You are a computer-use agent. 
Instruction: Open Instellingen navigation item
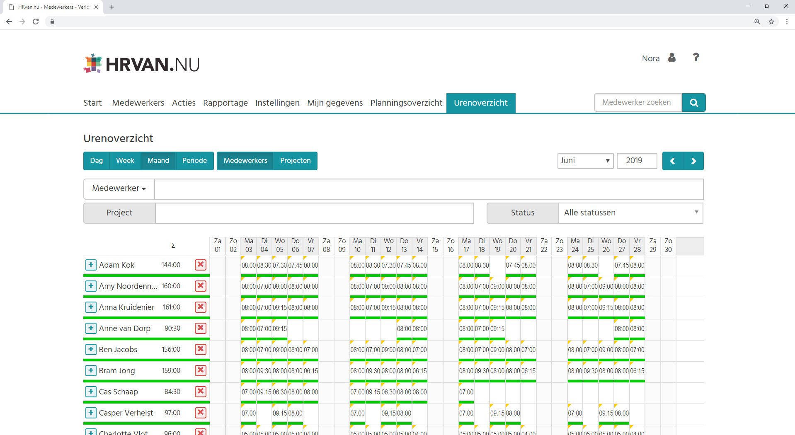[x=277, y=103]
